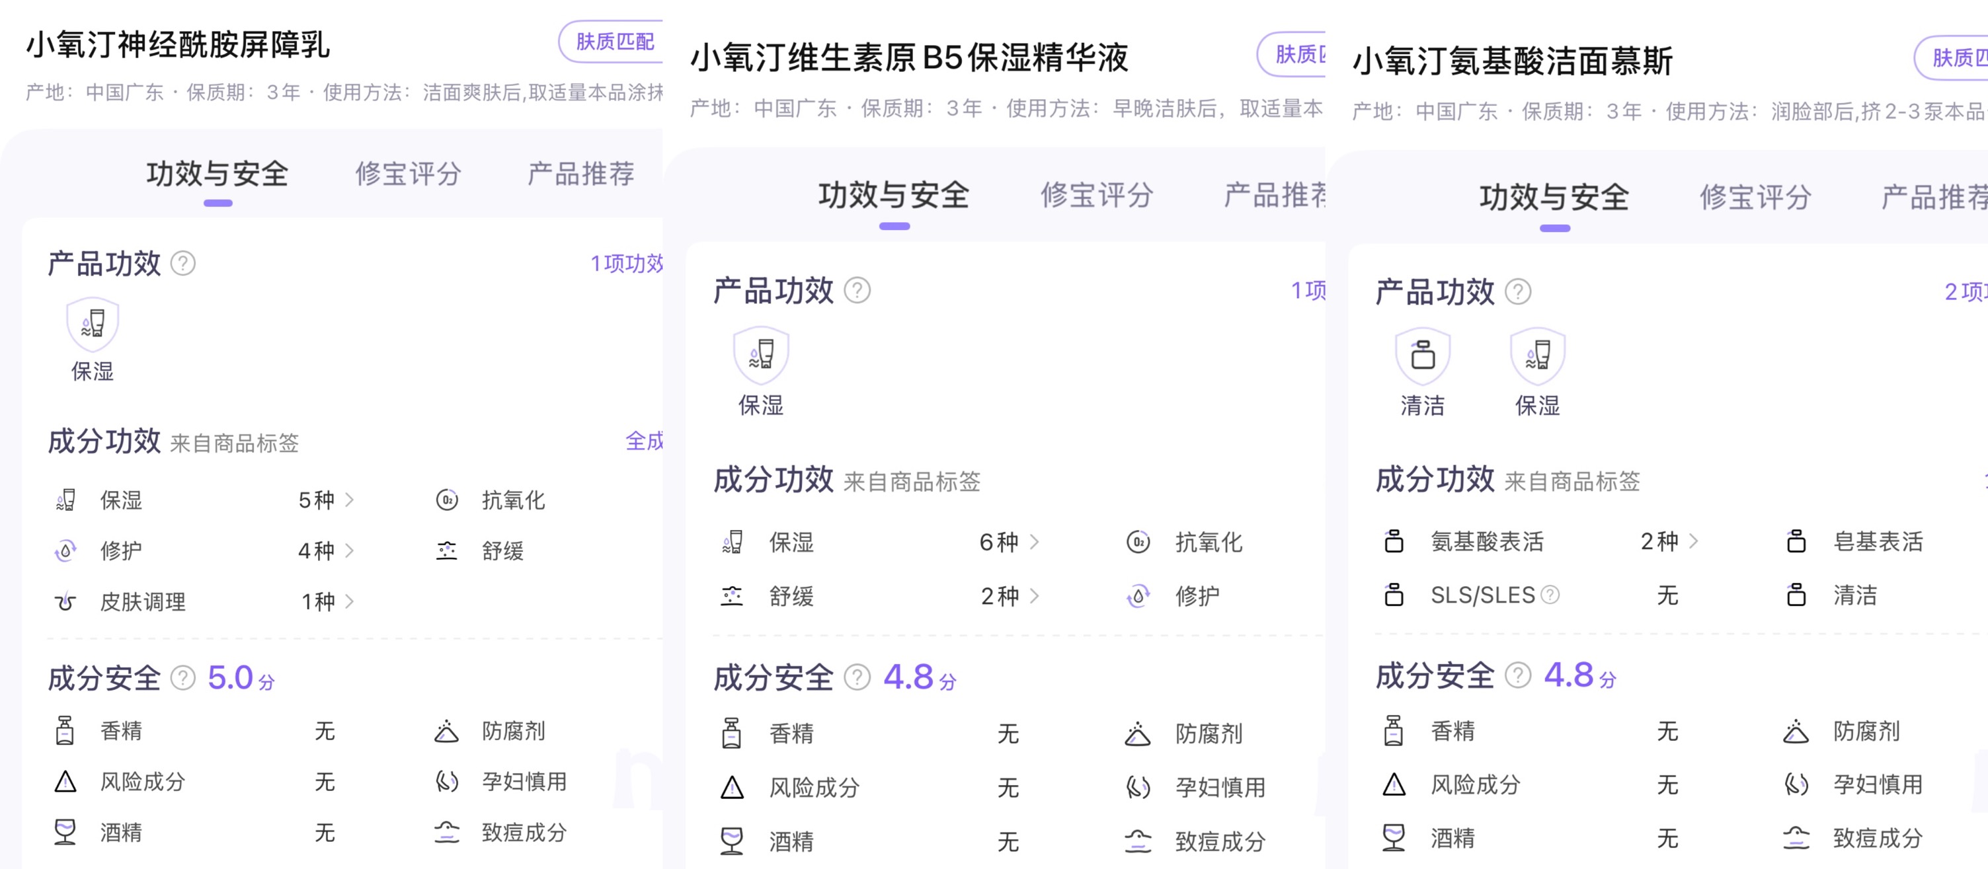This screenshot has width=1988, height=869.
Task: Expand 修护 4种 chevron in 屏障乳 panel
Action: 350,550
